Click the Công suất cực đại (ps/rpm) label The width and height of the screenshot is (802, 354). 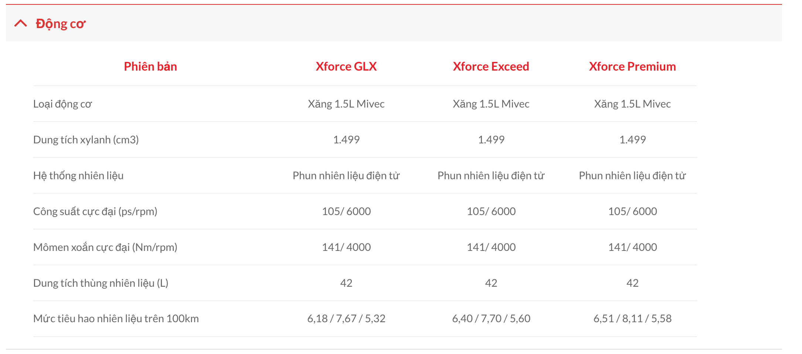click(95, 211)
